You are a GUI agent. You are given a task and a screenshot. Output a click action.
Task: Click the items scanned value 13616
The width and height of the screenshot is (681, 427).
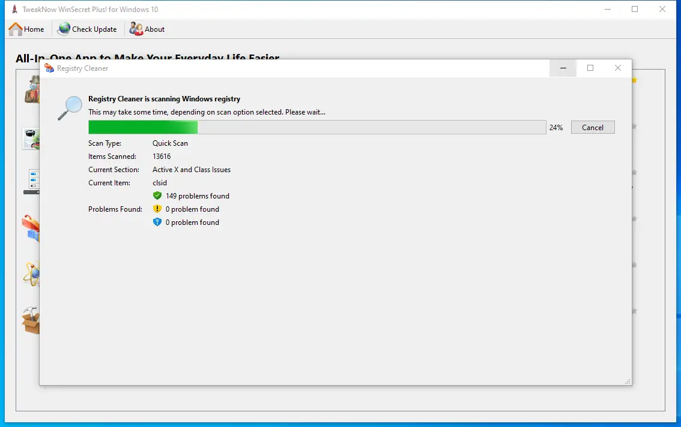pos(162,156)
